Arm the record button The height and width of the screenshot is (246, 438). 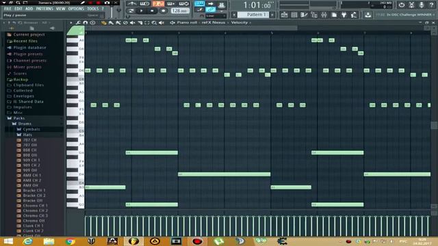tap(163, 11)
